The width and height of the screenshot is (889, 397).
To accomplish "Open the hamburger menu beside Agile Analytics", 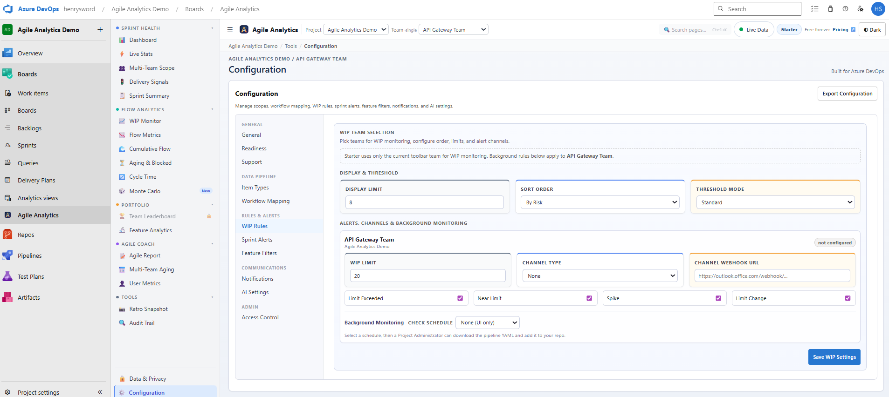I will point(230,30).
